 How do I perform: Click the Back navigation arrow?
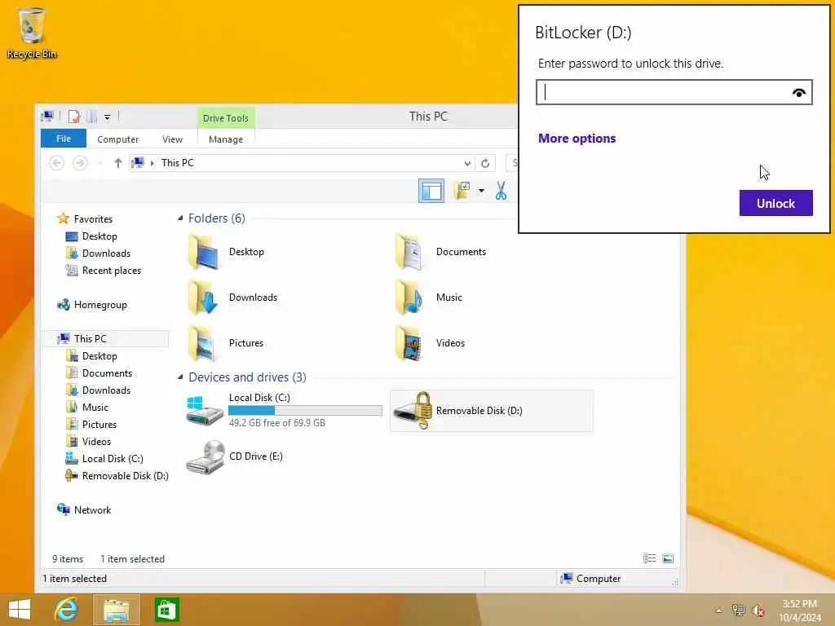pos(56,163)
